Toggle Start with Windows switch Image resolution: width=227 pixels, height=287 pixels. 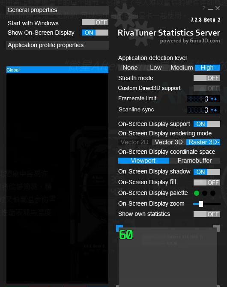[x=95, y=23]
